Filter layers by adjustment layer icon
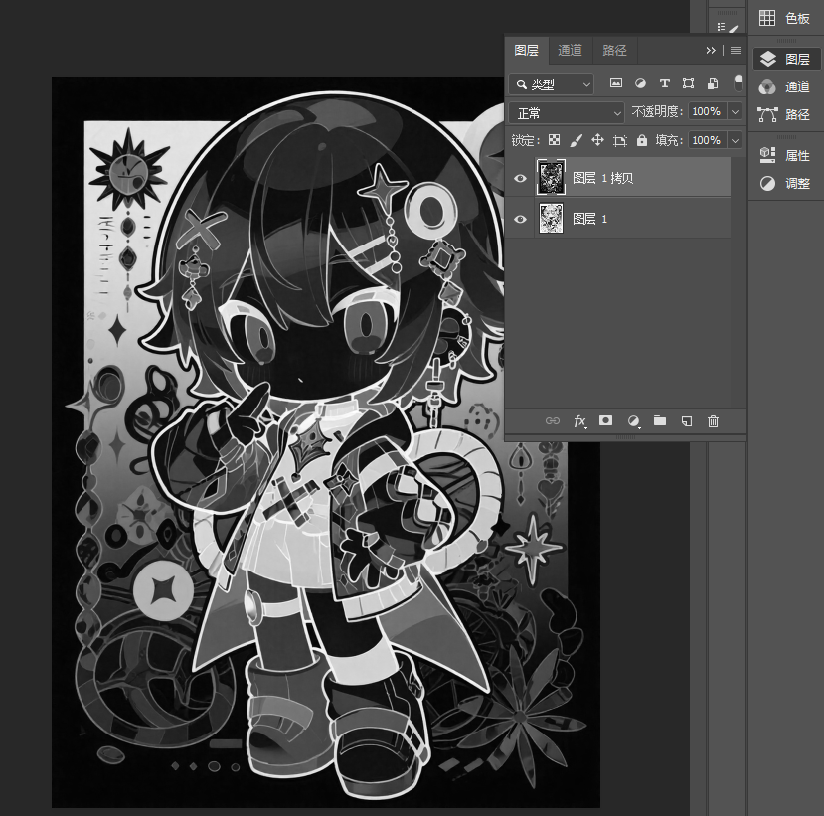 coord(640,83)
